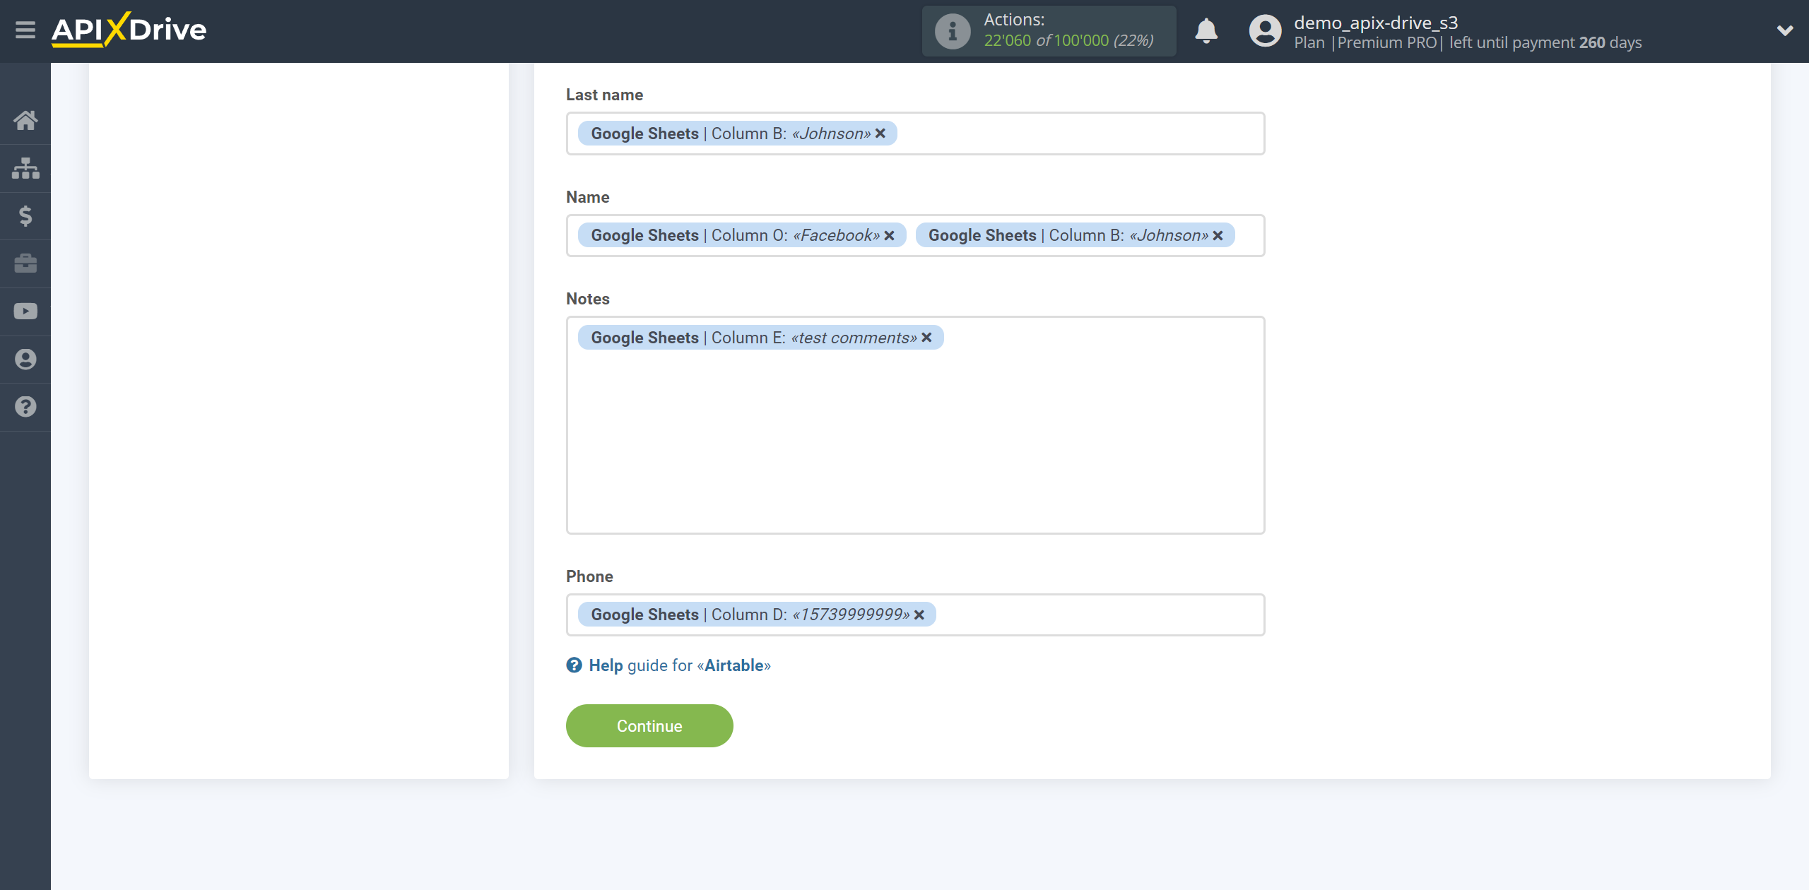Viewport: 1809px width, 890px height.
Task: Remove Column E test comments tag
Action: pyautogui.click(x=927, y=338)
